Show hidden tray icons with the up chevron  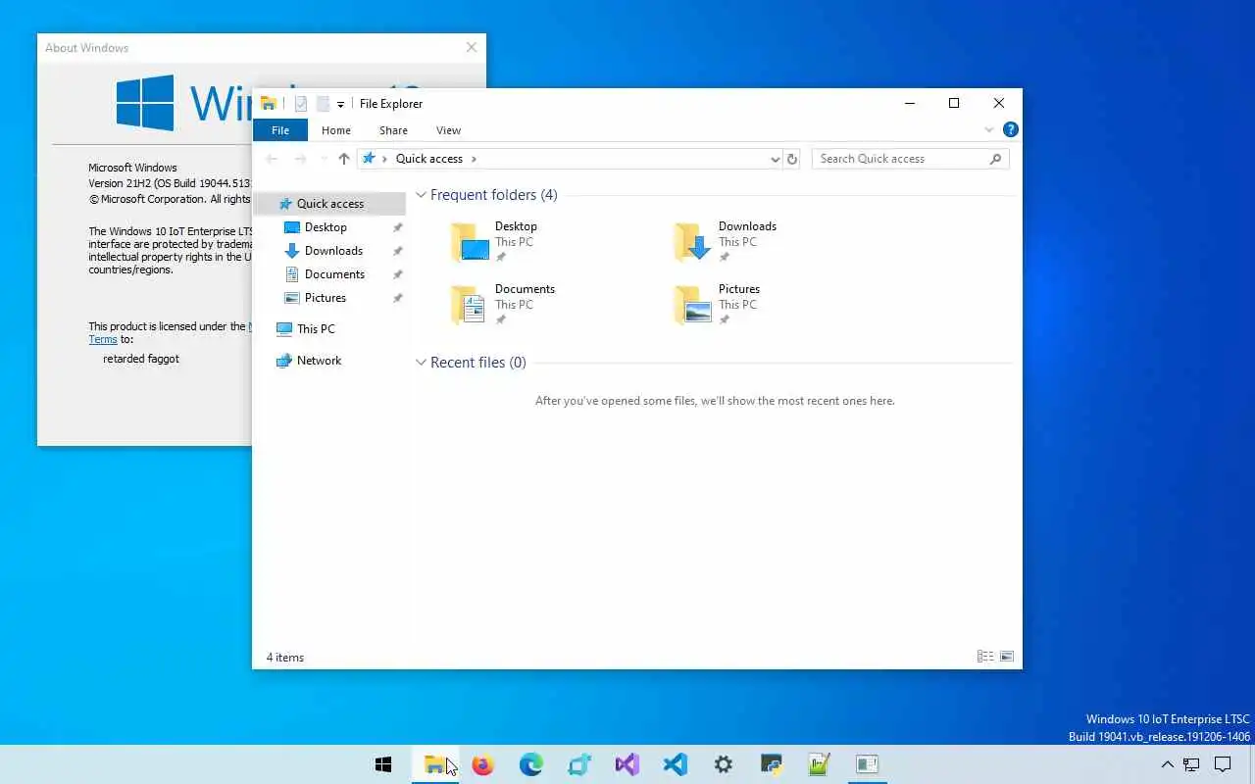[x=1167, y=764]
